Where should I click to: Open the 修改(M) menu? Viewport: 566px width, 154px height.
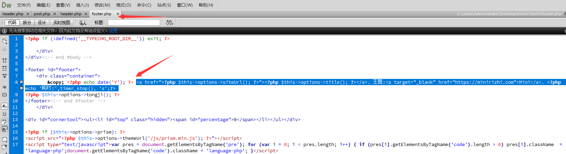pos(102,5)
